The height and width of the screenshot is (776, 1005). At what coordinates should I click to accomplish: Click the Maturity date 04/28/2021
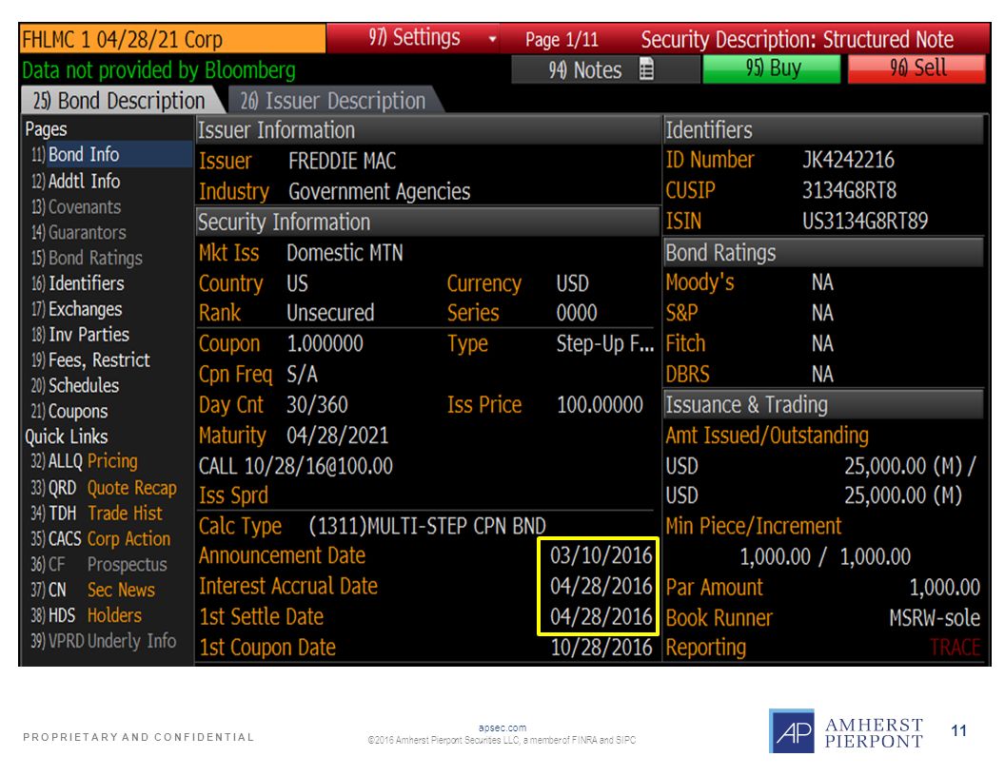338,436
